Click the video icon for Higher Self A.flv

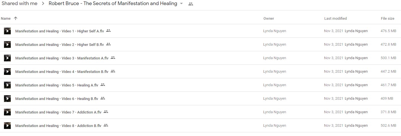point(7,31)
